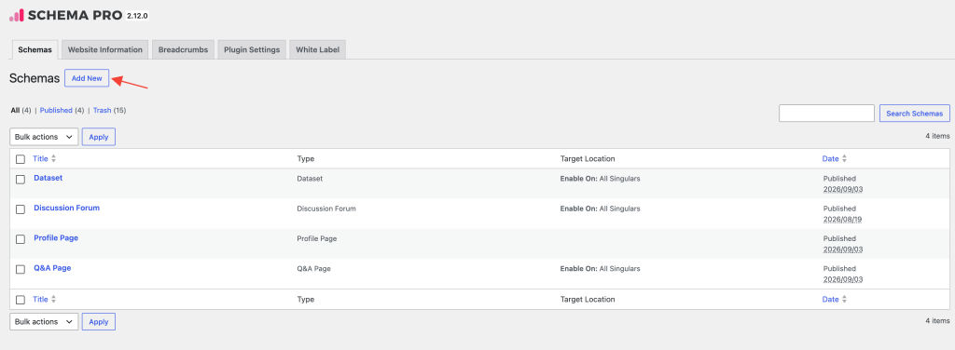Click the sort arrows beside the footer Date column
This screenshot has width=955, height=350.
[x=844, y=299]
